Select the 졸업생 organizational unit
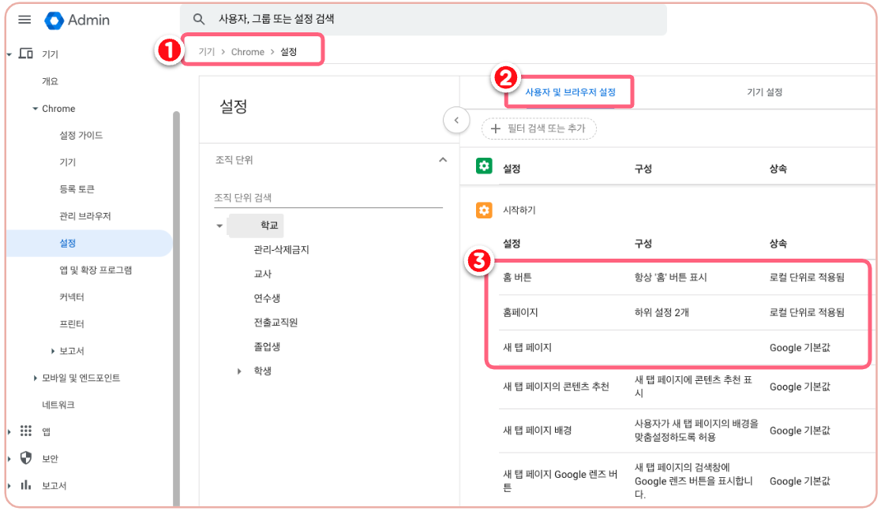881x511 pixels. pos(267,346)
